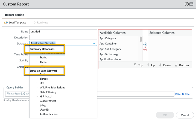Viewport: 196px width, 122px height.
Task: Pick Data Filtering log option
Action: pos(48,92)
